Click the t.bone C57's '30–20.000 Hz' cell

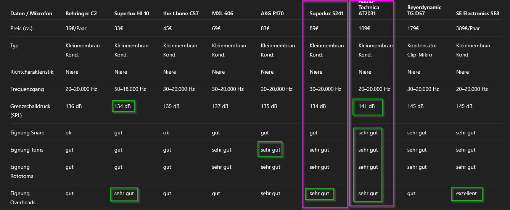[179, 89]
